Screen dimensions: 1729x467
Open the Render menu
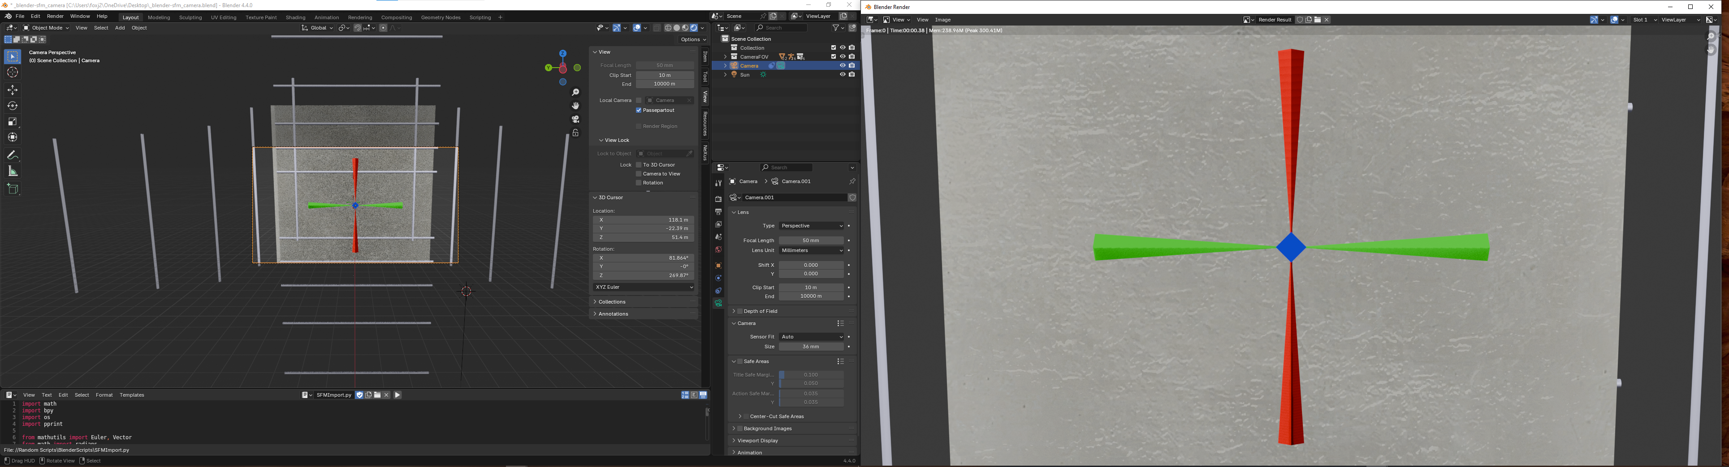pos(55,17)
